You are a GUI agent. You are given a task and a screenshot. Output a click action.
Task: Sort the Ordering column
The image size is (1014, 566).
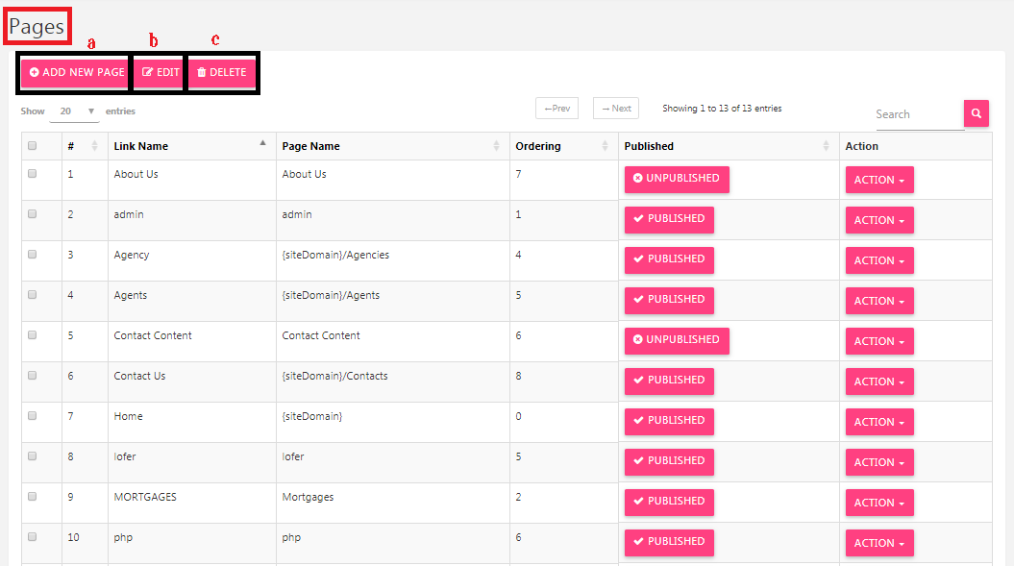click(x=605, y=146)
